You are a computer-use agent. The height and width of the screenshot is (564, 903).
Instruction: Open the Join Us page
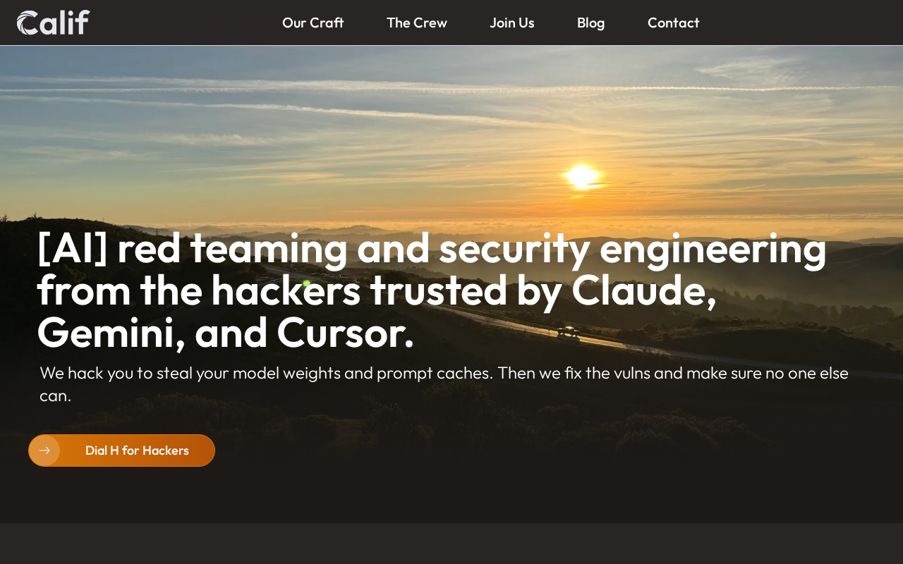pyautogui.click(x=512, y=23)
